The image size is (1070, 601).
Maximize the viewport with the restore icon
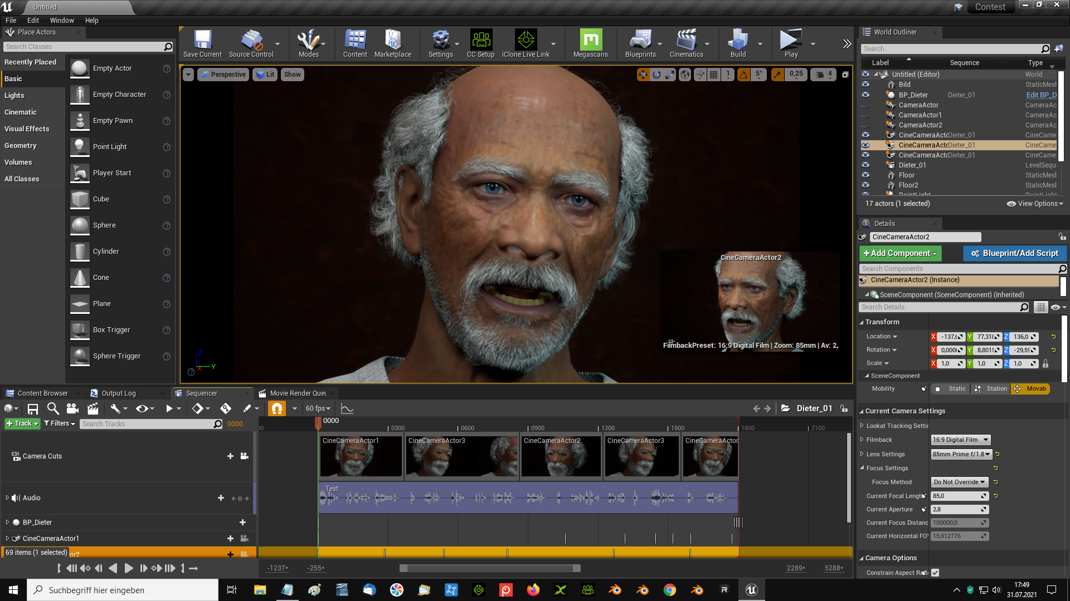[845, 74]
